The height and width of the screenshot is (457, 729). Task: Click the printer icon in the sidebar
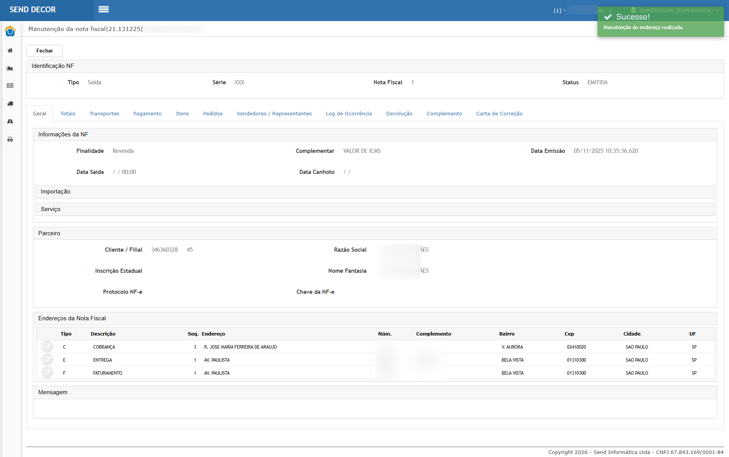click(x=10, y=139)
